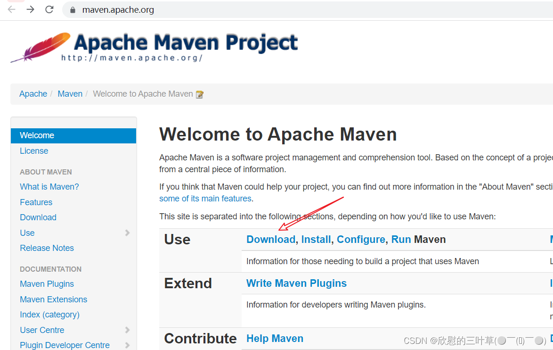Open the What is Maven? sidebar link
Viewport: 553px width, 350px height.
click(x=49, y=186)
